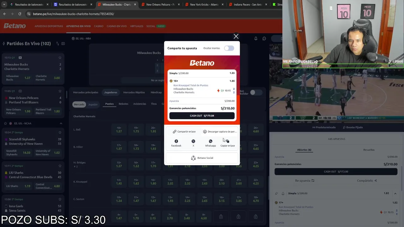This screenshot has width=404, height=227.
Task: Click CASH OUT S/179.84 in dialog
Action: coord(202,116)
